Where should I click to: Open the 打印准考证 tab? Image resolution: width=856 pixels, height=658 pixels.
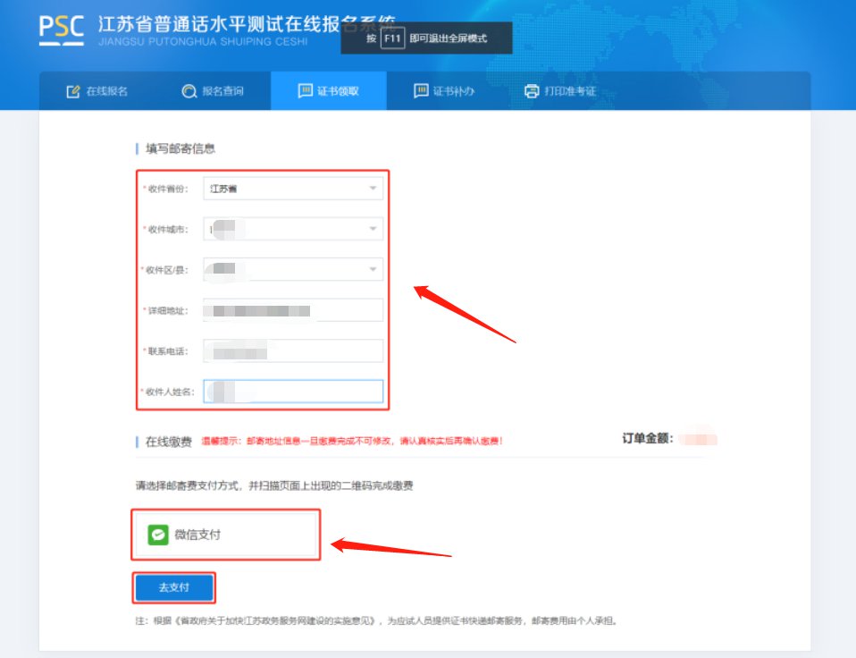coord(560,91)
